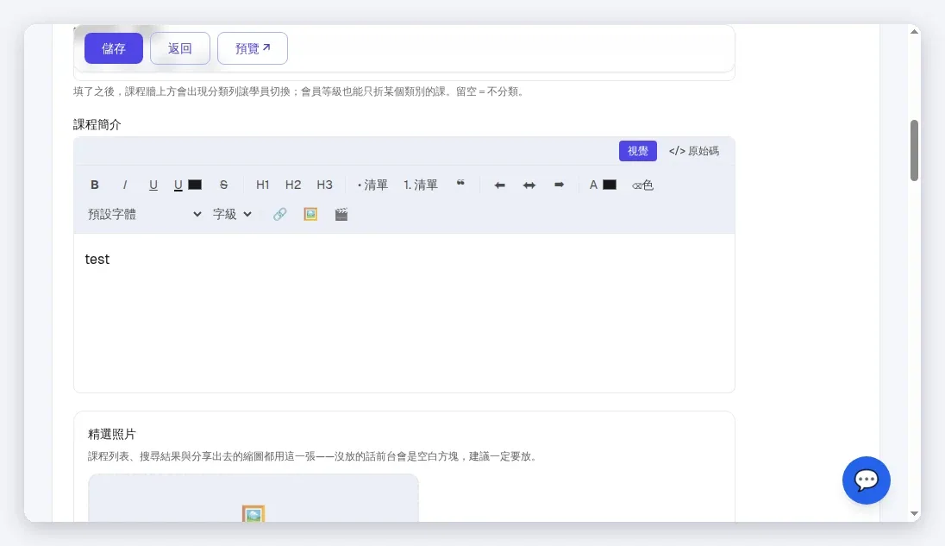Click the 儲存 save button
Image resolution: width=945 pixels, height=546 pixels.
pyautogui.click(x=113, y=48)
